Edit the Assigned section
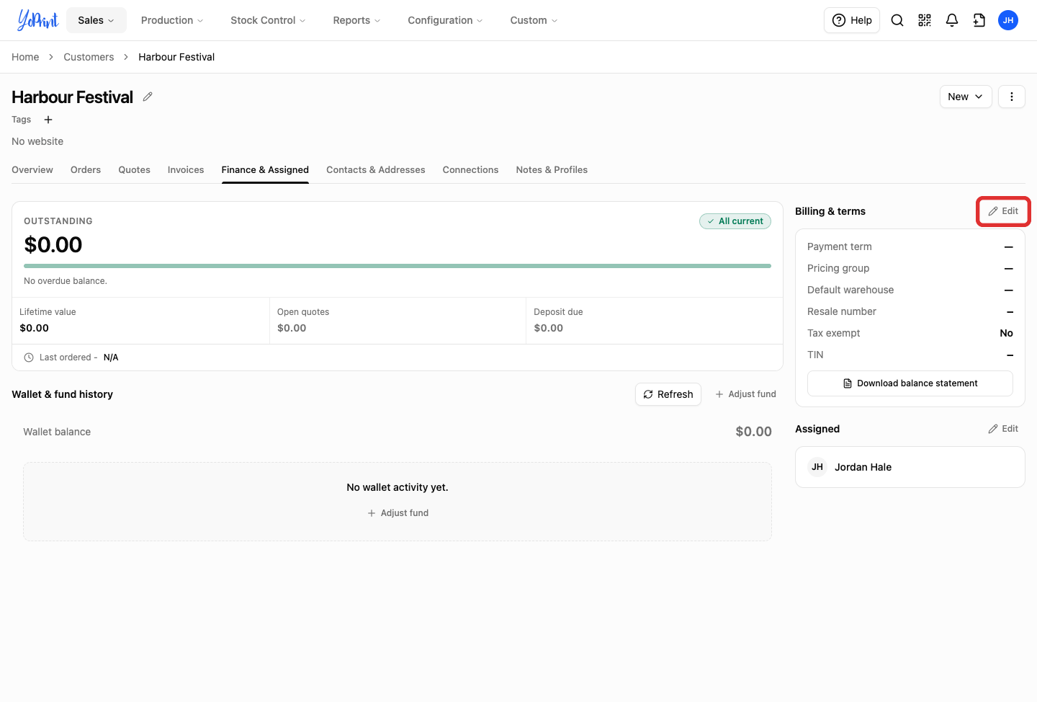Viewport: 1037px width, 702px height. click(x=1003, y=429)
